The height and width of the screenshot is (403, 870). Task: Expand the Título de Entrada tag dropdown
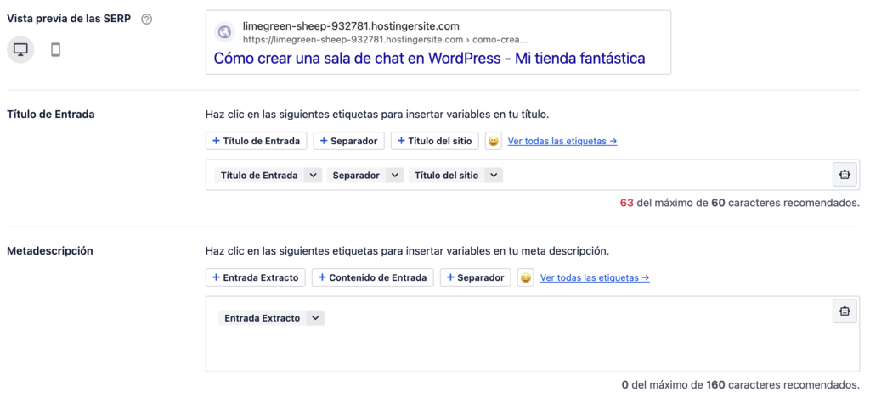click(x=313, y=176)
